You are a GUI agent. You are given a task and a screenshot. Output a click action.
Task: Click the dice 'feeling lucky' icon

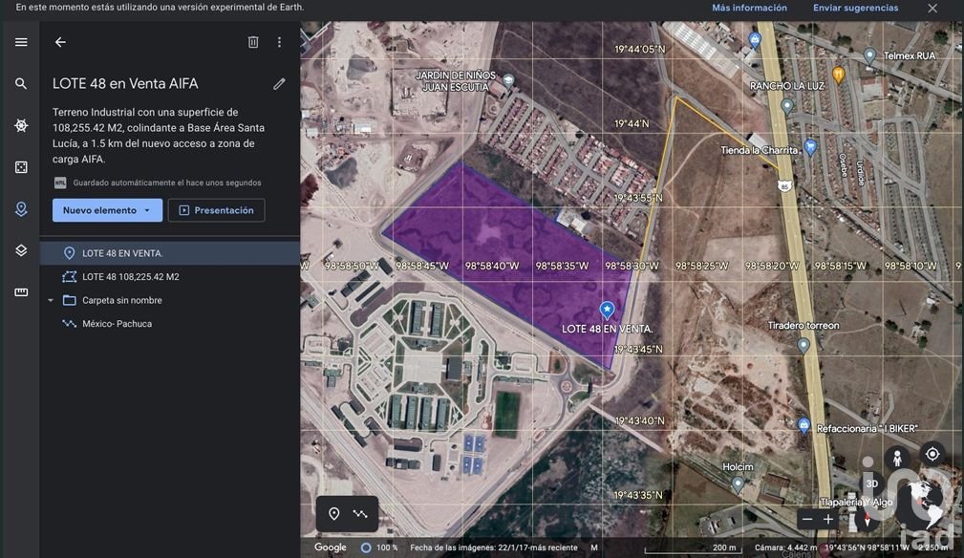[x=21, y=167]
